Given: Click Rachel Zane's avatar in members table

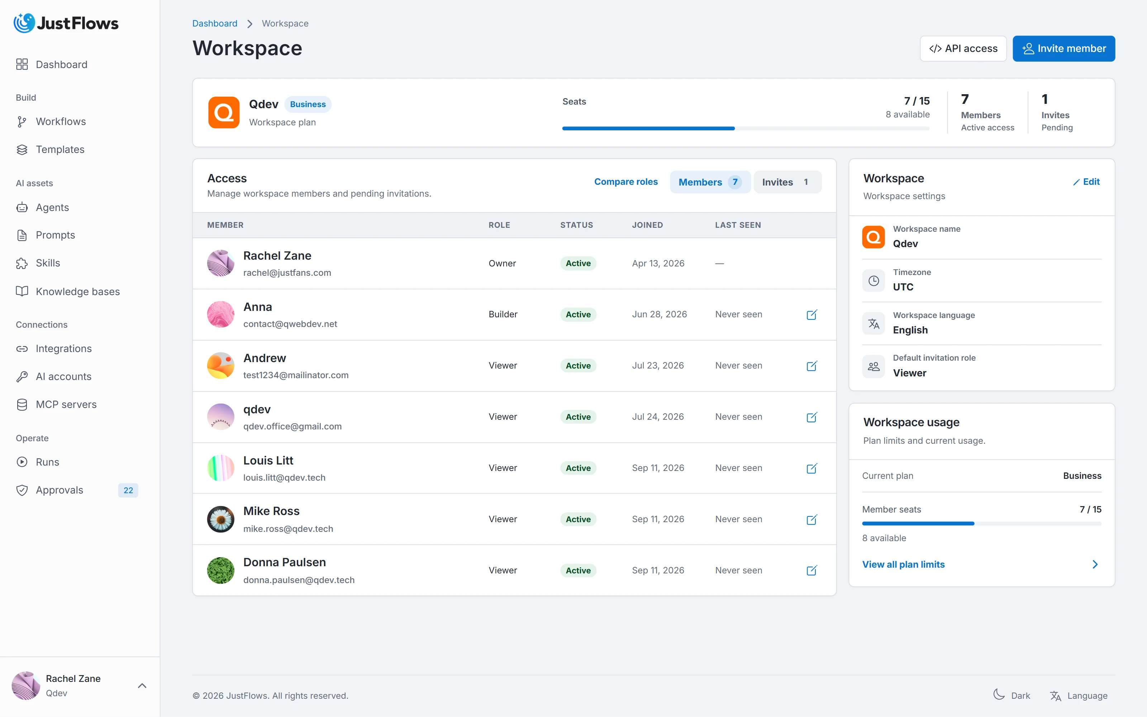Looking at the screenshot, I should (221, 263).
